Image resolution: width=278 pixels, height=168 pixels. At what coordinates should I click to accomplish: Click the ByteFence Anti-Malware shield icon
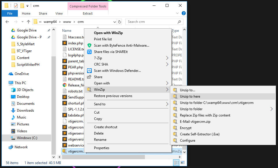click(89, 46)
